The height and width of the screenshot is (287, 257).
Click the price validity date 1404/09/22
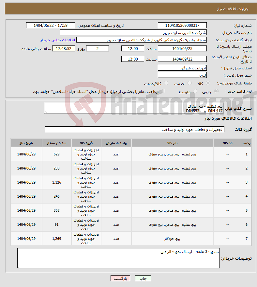click(x=182, y=59)
